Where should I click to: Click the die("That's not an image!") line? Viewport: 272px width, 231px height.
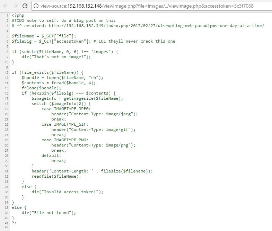click(56, 57)
